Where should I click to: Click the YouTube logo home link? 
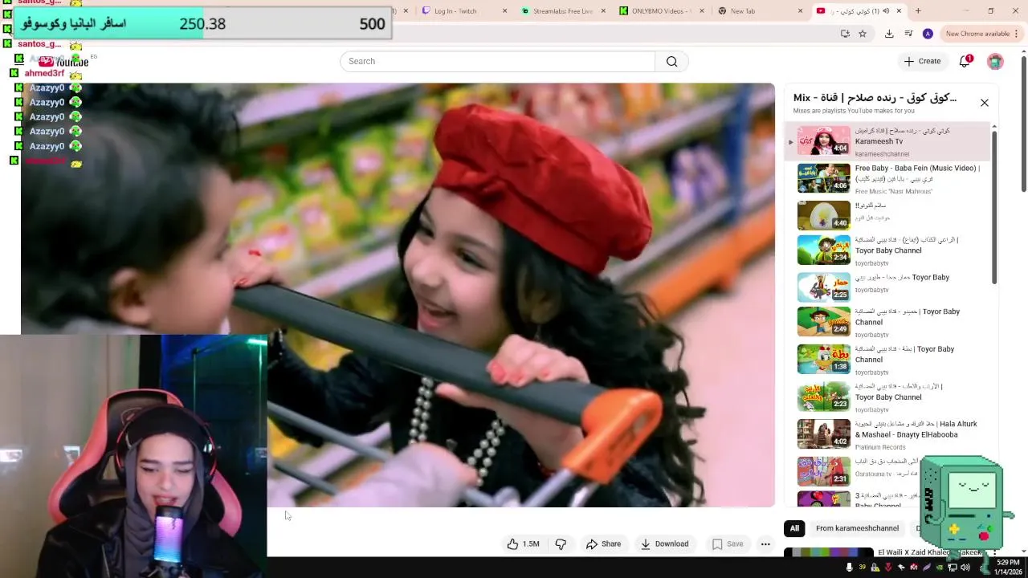(63, 62)
